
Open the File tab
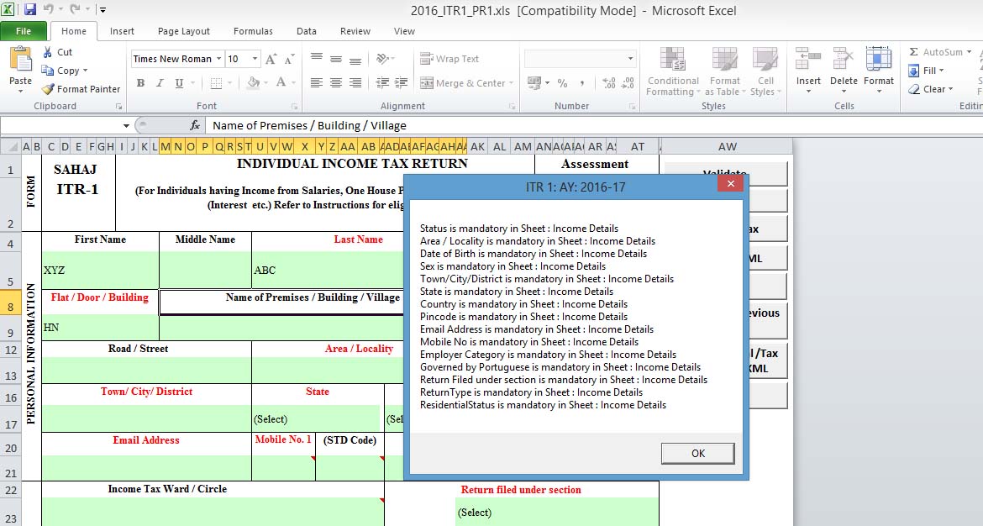24,31
